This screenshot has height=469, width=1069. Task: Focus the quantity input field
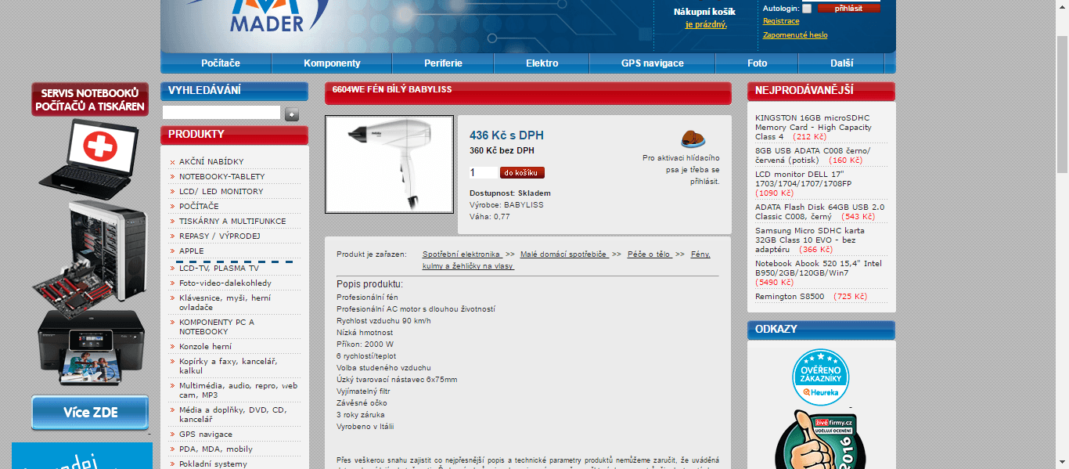coord(483,173)
